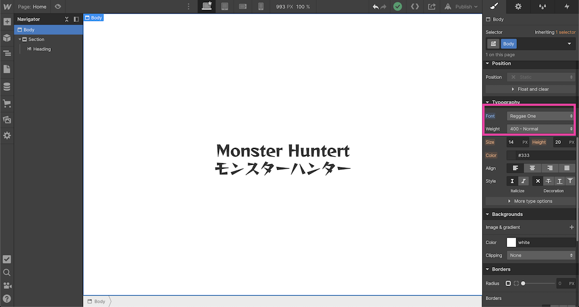
Task: Switch to the Interactions lightning tab
Action: (x=567, y=6)
